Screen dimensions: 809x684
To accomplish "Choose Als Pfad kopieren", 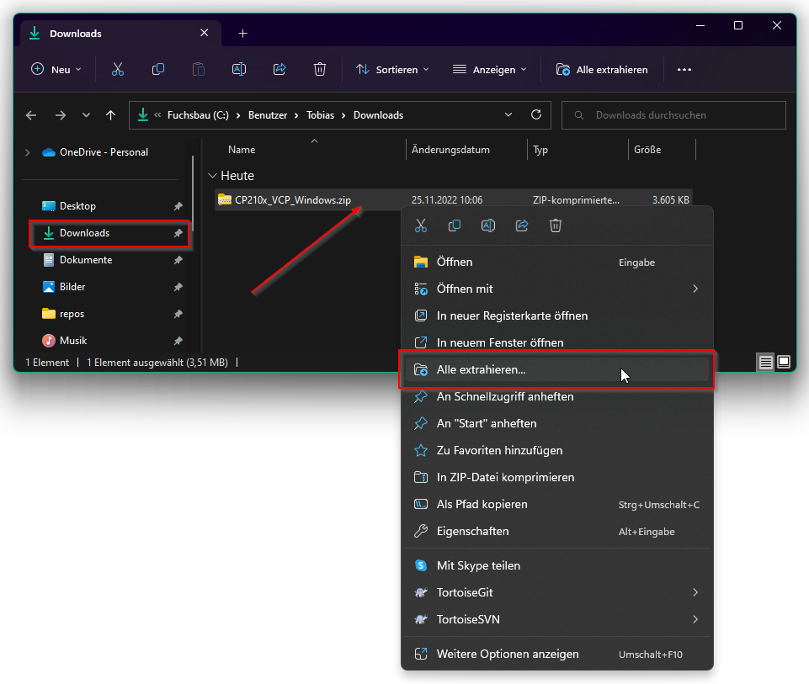I will [557, 504].
